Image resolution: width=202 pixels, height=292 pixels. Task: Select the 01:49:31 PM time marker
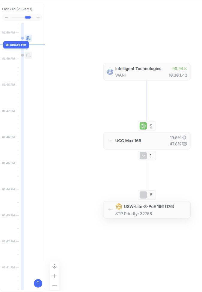pos(16,45)
